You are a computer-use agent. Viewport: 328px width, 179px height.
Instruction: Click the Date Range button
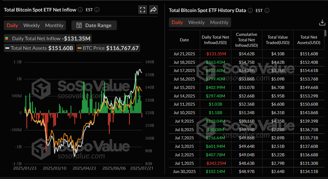click(94, 25)
